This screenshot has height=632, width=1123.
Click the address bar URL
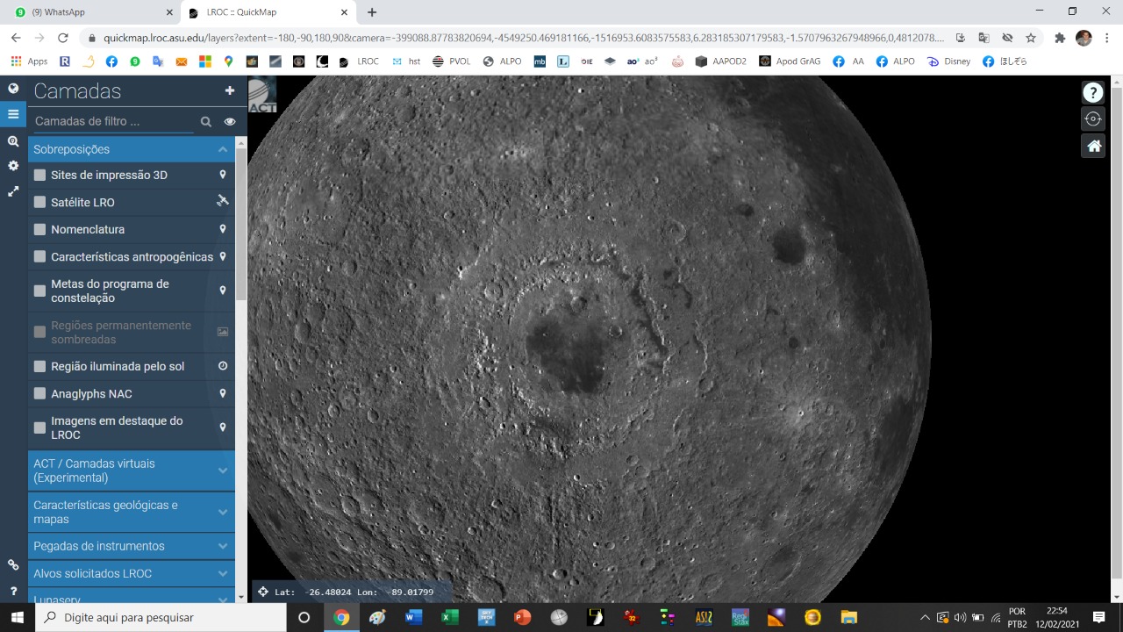pos(524,38)
